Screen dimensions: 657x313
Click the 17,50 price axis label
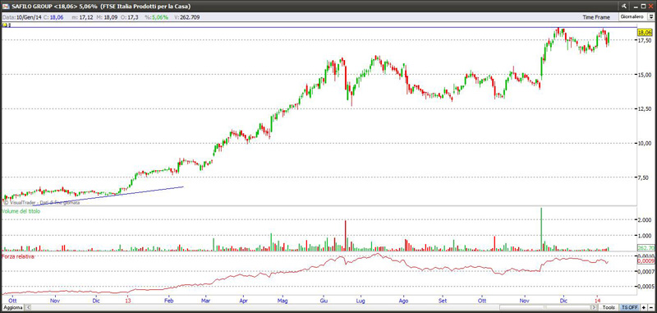[x=645, y=40]
